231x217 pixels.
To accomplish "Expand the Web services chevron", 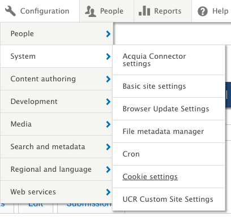I will tap(108, 192).
